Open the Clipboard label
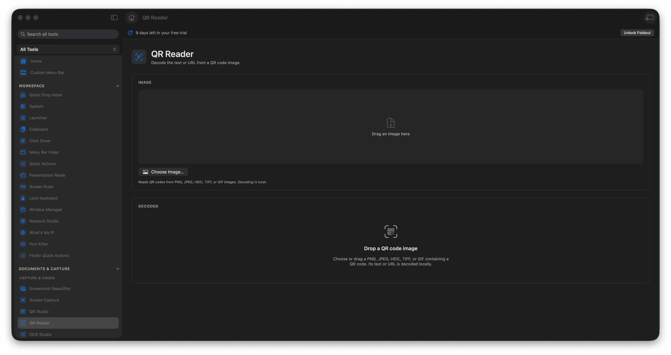This screenshot has width=671, height=355. 38,129
